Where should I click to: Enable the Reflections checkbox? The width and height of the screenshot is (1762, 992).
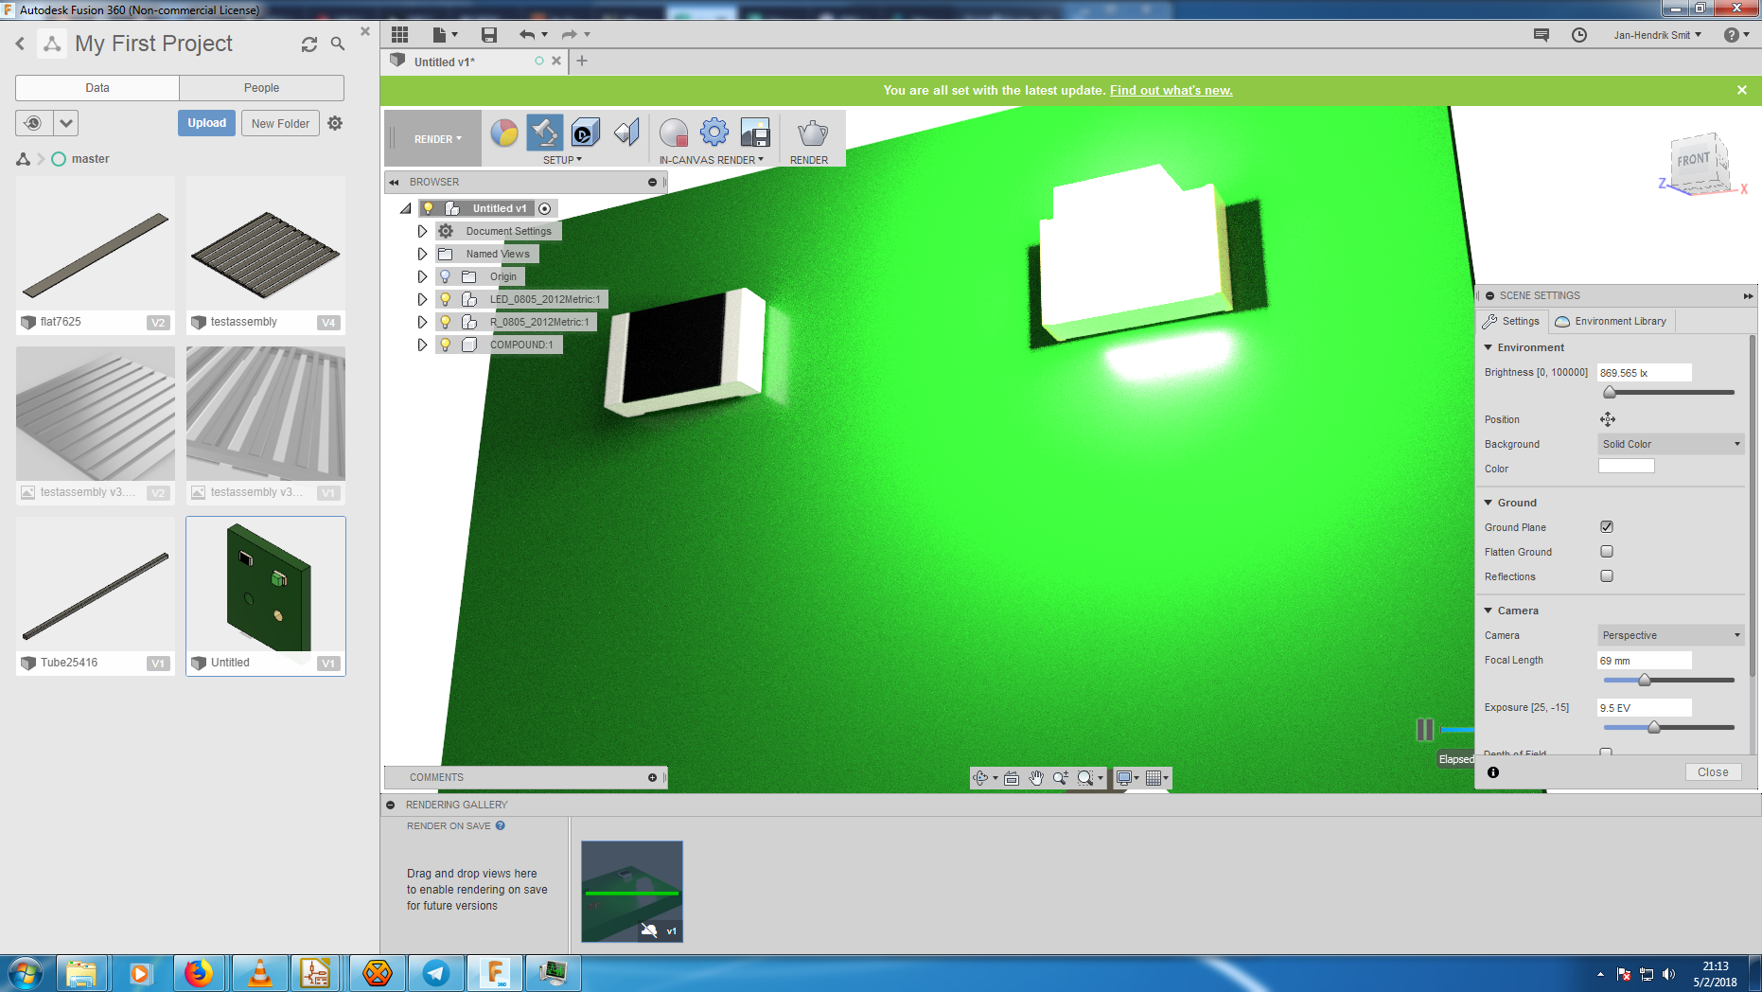click(1607, 576)
